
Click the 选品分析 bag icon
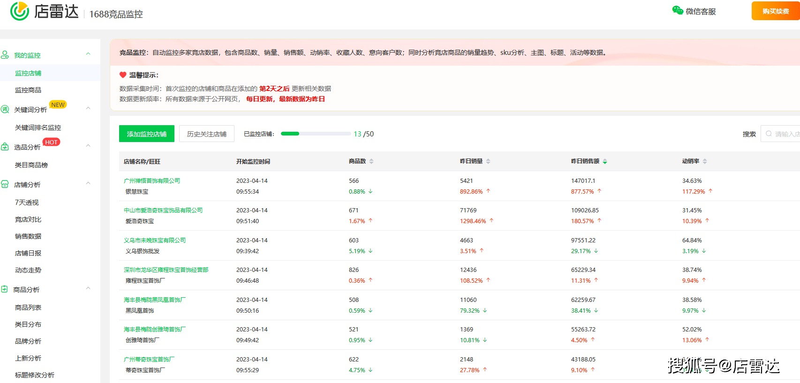pos(5,147)
